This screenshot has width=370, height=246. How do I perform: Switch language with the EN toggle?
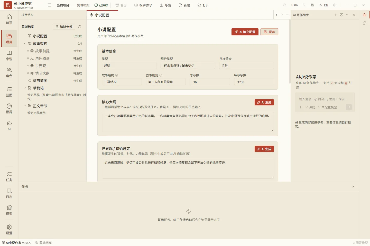(324, 5)
